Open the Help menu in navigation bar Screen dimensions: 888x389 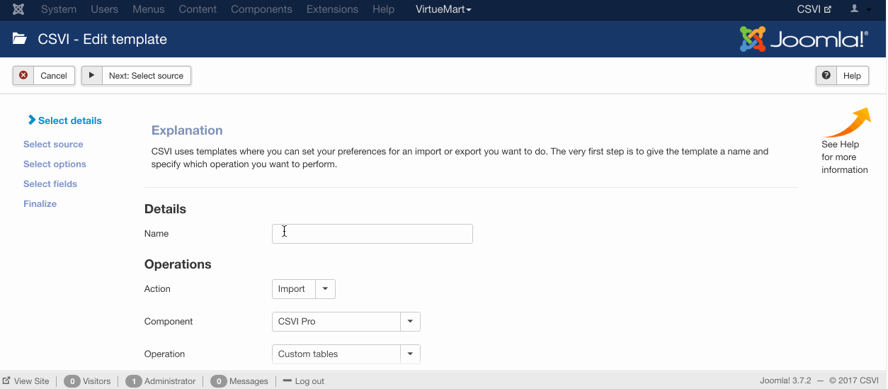coord(383,9)
